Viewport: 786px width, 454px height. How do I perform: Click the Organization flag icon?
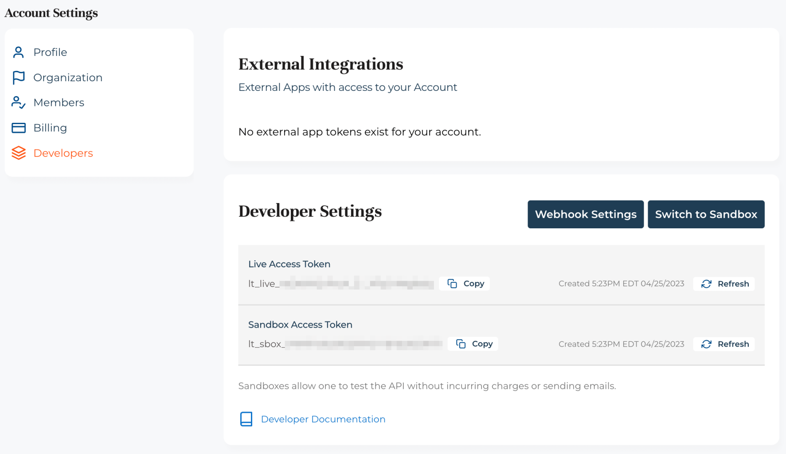coord(19,78)
